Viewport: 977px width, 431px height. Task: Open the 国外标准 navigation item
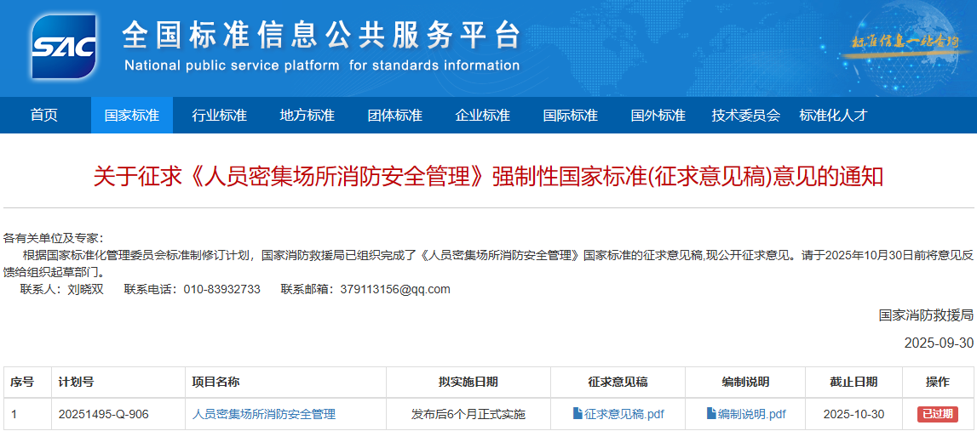coord(658,115)
